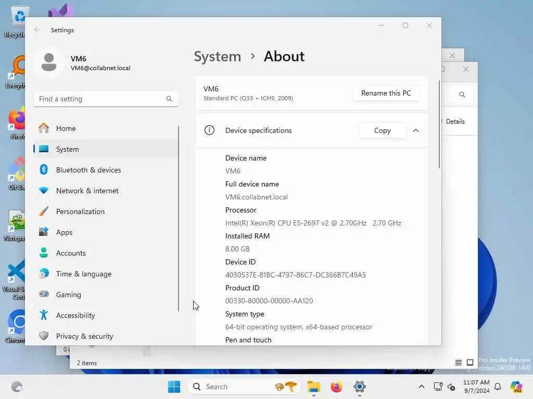Click the Device ID value 4030537E text
The height and width of the screenshot is (399, 533).
pyautogui.click(x=296, y=275)
